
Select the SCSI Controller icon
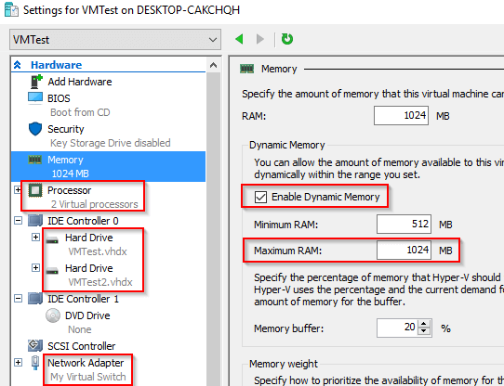(x=35, y=345)
